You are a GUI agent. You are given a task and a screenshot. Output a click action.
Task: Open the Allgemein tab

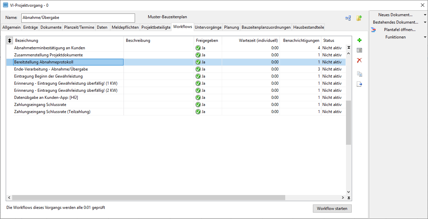click(x=11, y=27)
